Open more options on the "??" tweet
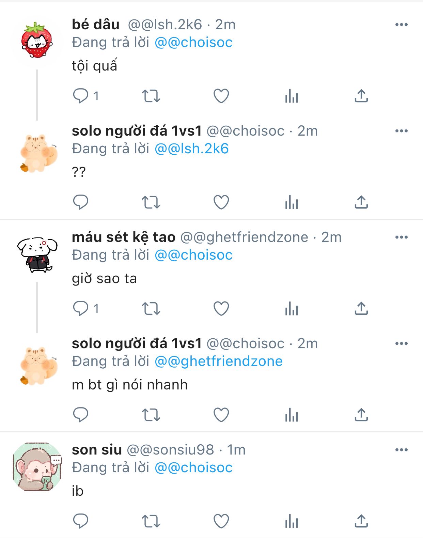 point(402,131)
